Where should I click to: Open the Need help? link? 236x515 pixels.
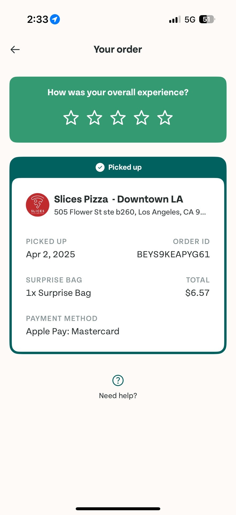[118, 396]
